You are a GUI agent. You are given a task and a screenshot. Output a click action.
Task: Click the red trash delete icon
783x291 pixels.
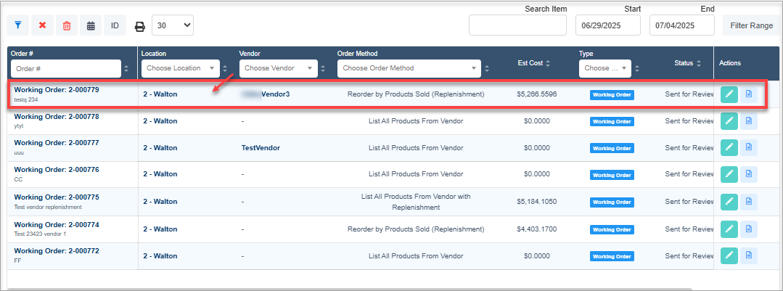tap(67, 25)
